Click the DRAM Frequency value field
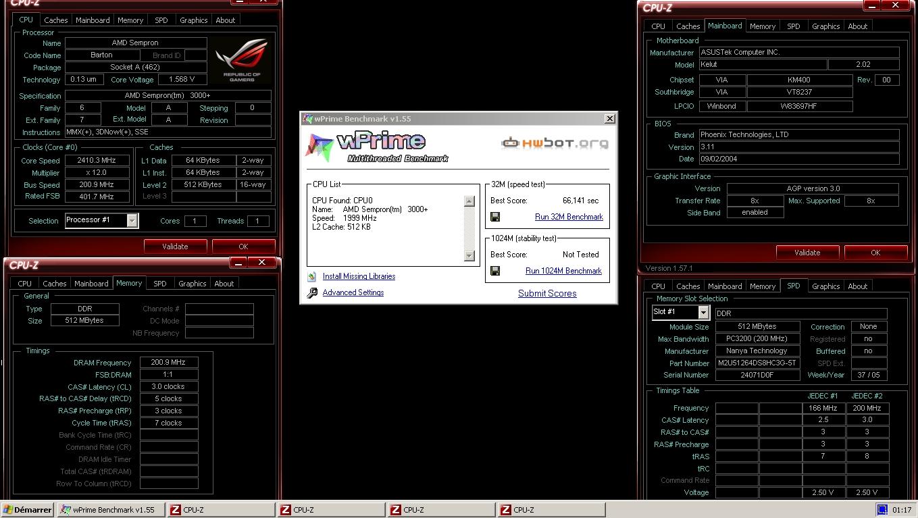The width and height of the screenshot is (918, 518). click(169, 363)
